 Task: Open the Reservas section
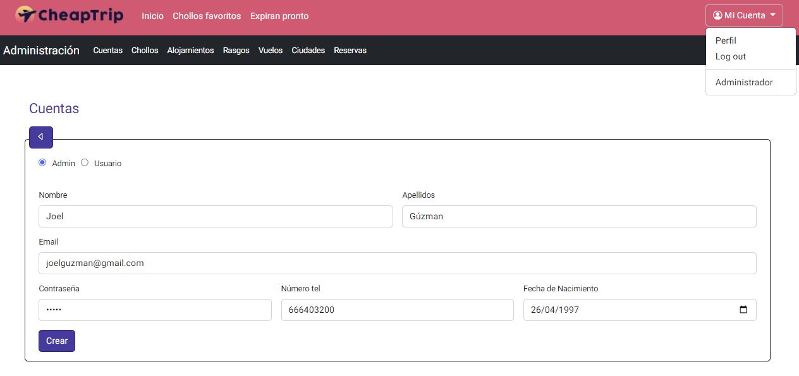pyautogui.click(x=350, y=51)
